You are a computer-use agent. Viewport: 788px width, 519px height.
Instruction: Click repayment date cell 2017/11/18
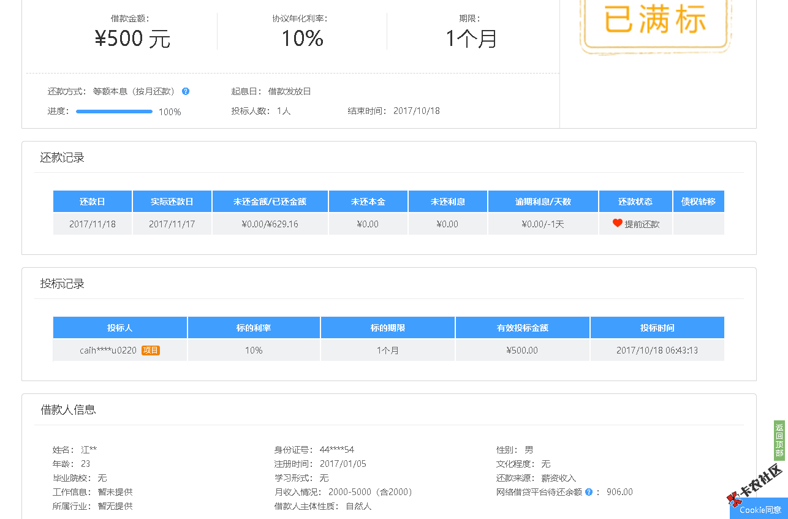[93, 224]
